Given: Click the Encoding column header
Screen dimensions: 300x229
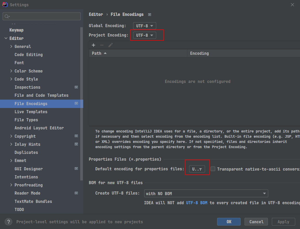Looking at the screenshot, I should click(x=243, y=53).
